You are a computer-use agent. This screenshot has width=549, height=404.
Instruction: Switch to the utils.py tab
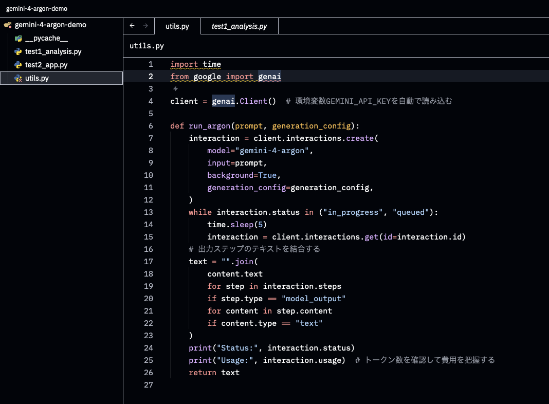click(x=177, y=26)
